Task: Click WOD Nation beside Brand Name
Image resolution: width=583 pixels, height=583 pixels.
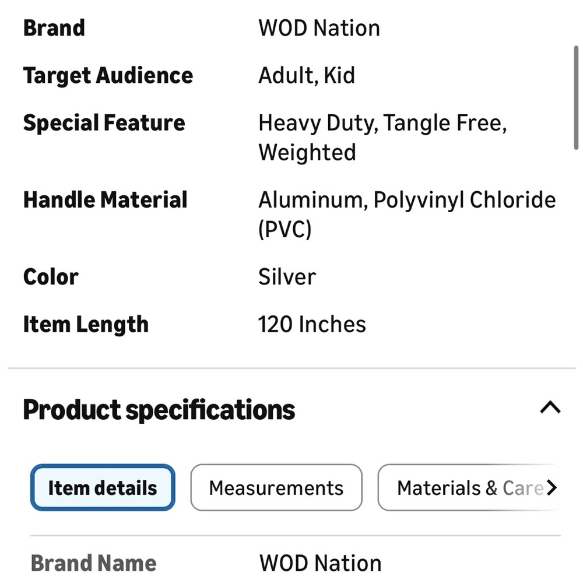Action: pyautogui.click(x=320, y=563)
